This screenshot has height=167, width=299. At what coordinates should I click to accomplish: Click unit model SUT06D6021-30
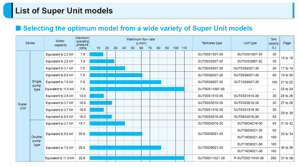(250, 130)
